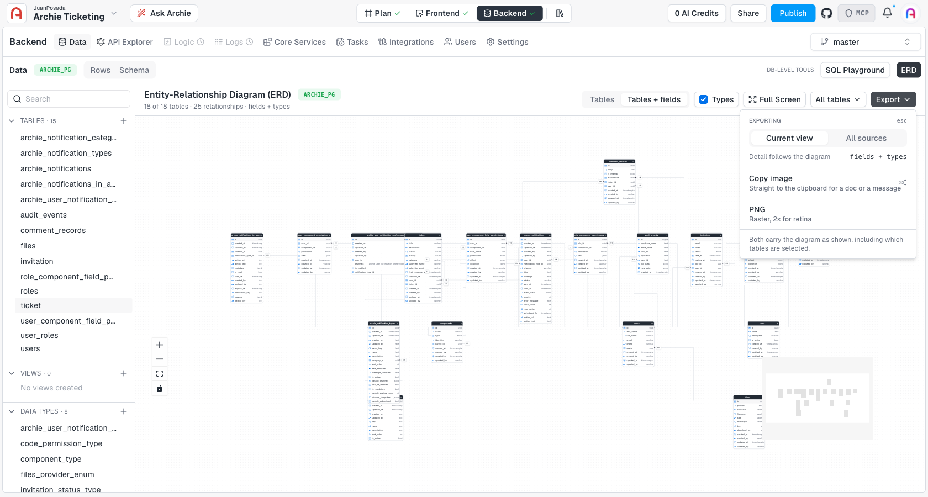Screen dimensions: 928x497
Task: Open the library books icon
Action: click(560, 13)
